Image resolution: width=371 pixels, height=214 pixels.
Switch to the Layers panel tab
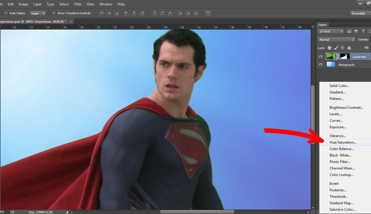click(x=322, y=25)
